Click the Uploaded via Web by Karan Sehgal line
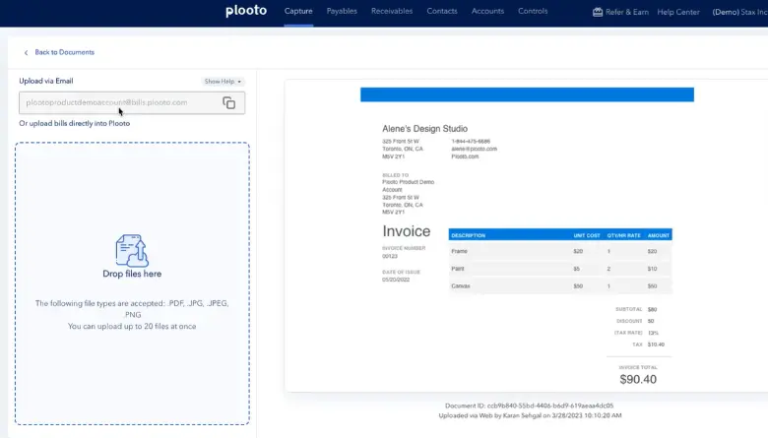The width and height of the screenshot is (768, 438). point(530,415)
